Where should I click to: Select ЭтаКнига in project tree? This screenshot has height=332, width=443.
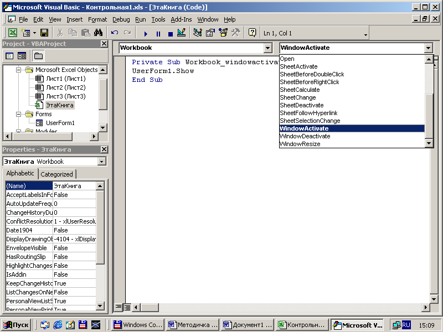pos(60,105)
